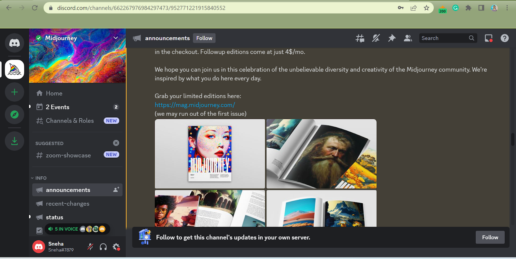Open the status channel

click(x=77, y=217)
